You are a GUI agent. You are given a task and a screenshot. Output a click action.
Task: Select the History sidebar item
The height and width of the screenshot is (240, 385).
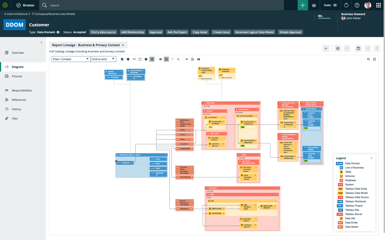[x=16, y=109]
